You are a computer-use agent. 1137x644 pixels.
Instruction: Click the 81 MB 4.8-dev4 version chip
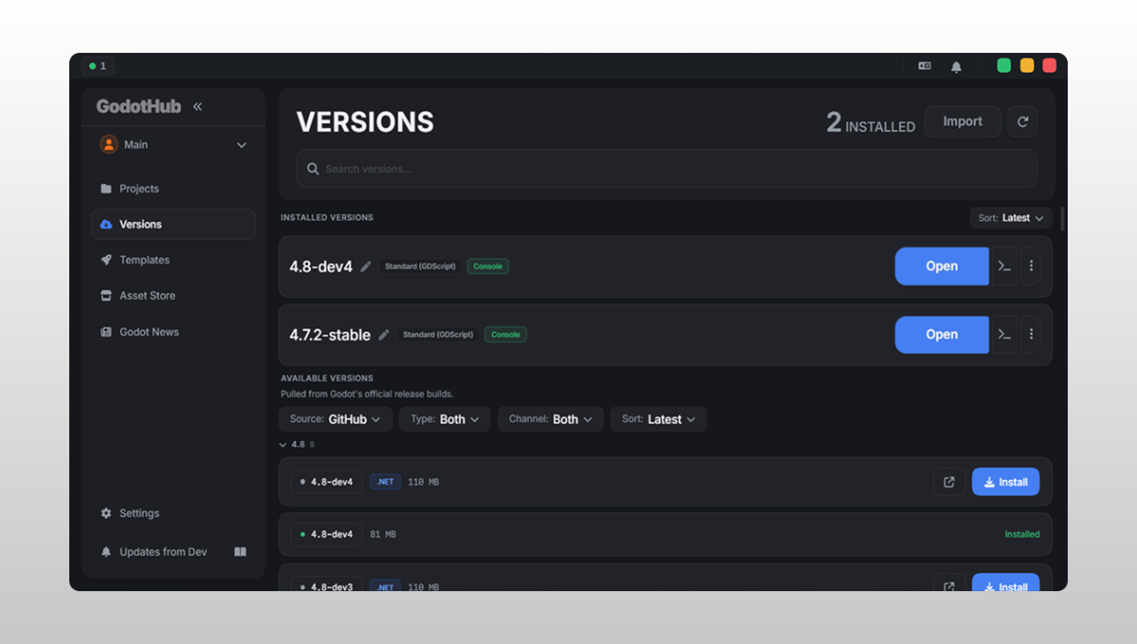pos(326,535)
